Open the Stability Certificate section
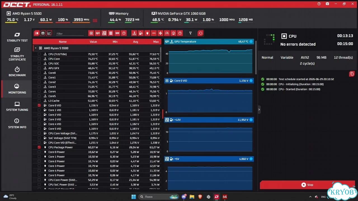This screenshot has width=358, height=201. (17, 54)
